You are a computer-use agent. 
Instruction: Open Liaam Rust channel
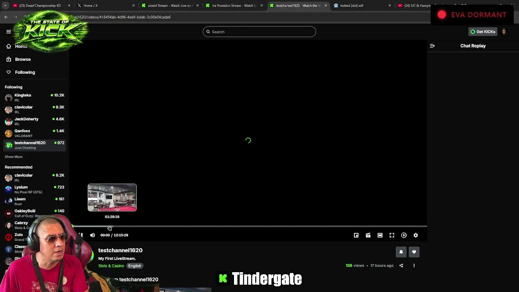click(34, 201)
